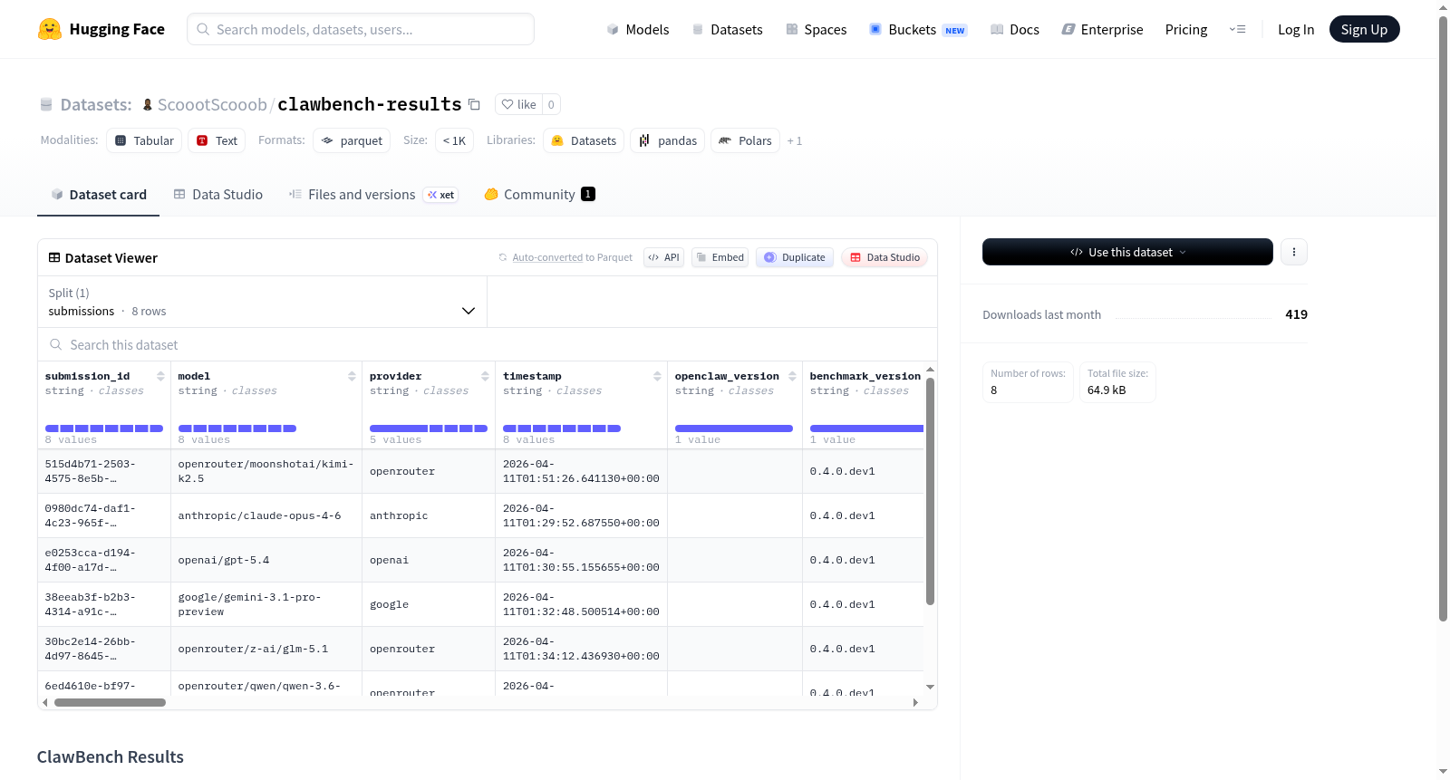Switch to the Data Studio tab
Screen dimensions: 1450x780
click(218, 195)
